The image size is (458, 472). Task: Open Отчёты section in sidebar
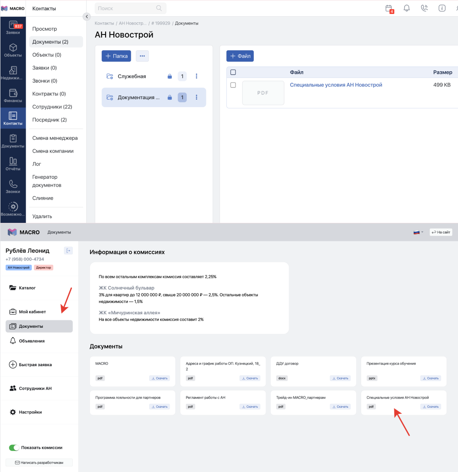click(13, 164)
